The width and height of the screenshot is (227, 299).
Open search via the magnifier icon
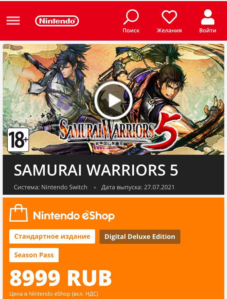[x=131, y=17]
